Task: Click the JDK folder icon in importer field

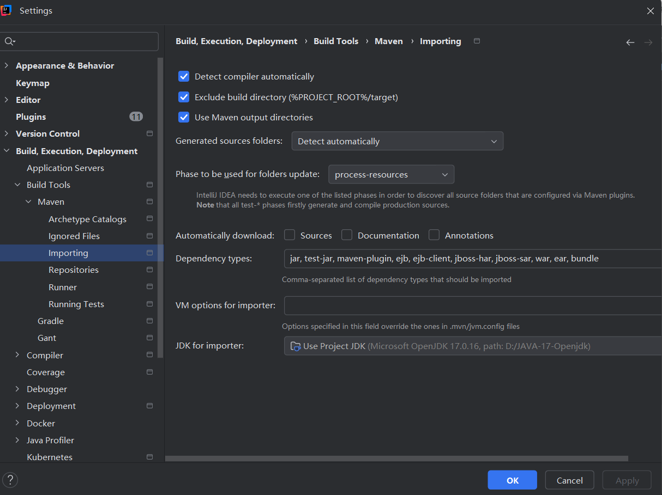Action: click(296, 346)
